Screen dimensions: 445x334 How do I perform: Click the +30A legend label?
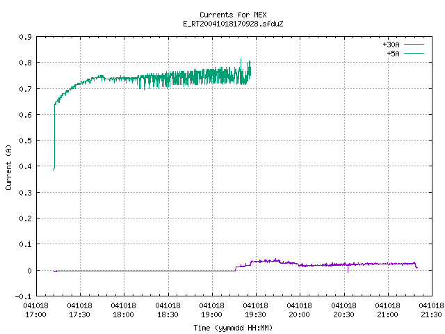coord(391,45)
